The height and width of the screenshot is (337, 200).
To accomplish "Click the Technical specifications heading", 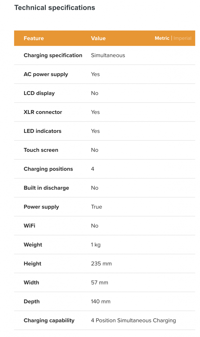I will tap(55, 8).
